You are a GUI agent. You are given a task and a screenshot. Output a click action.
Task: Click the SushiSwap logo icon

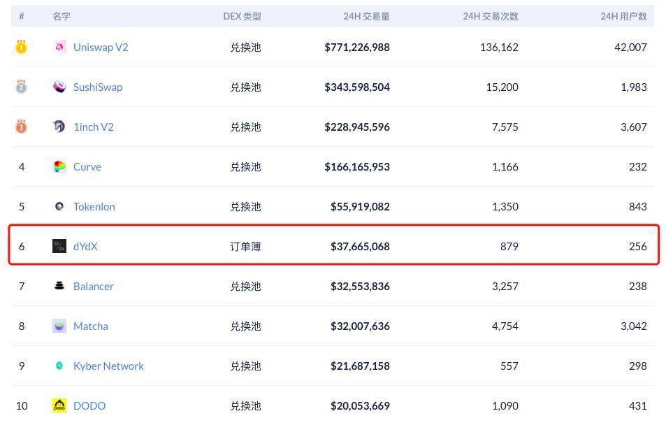[59, 87]
